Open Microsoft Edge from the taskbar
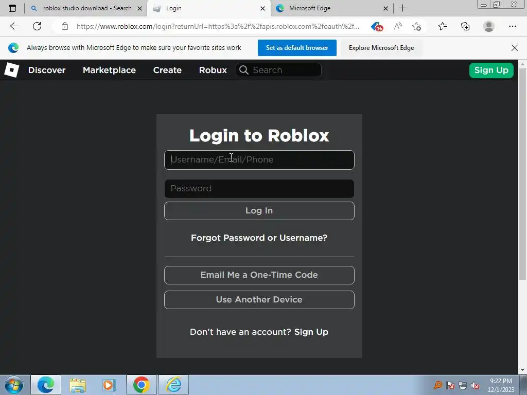The width and height of the screenshot is (527, 395). click(x=46, y=385)
